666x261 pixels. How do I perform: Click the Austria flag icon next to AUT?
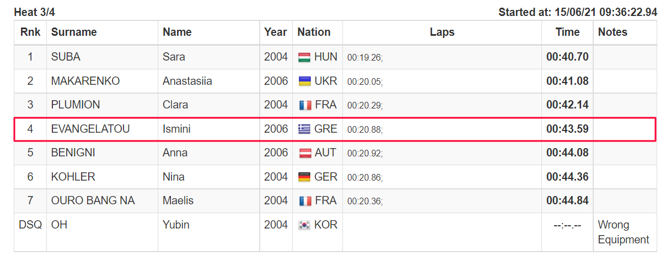click(304, 153)
